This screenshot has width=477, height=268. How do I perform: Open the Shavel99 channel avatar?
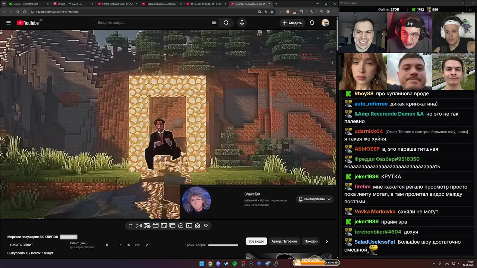click(x=196, y=201)
